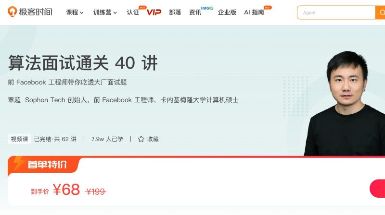This screenshot has height=215, width=385.
Task: Open the 认证 menu item
Action: point(133,12)
